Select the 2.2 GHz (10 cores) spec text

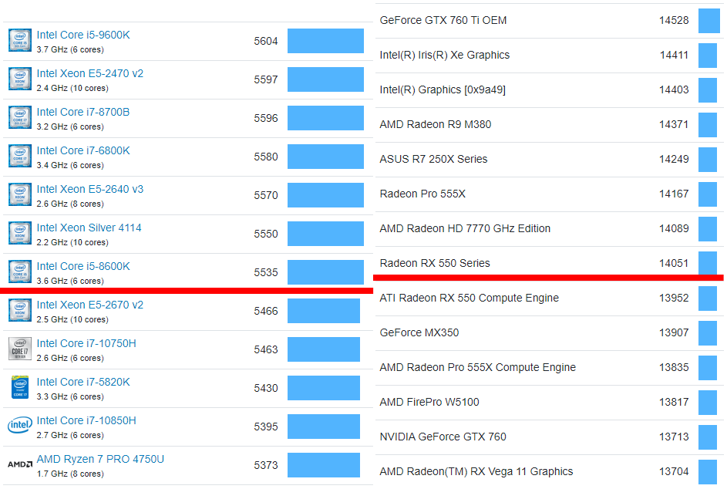click(x=72, y=242)
